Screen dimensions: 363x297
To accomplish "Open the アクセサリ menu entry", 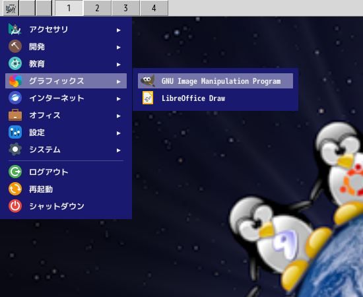I will (x=66, y=30).
